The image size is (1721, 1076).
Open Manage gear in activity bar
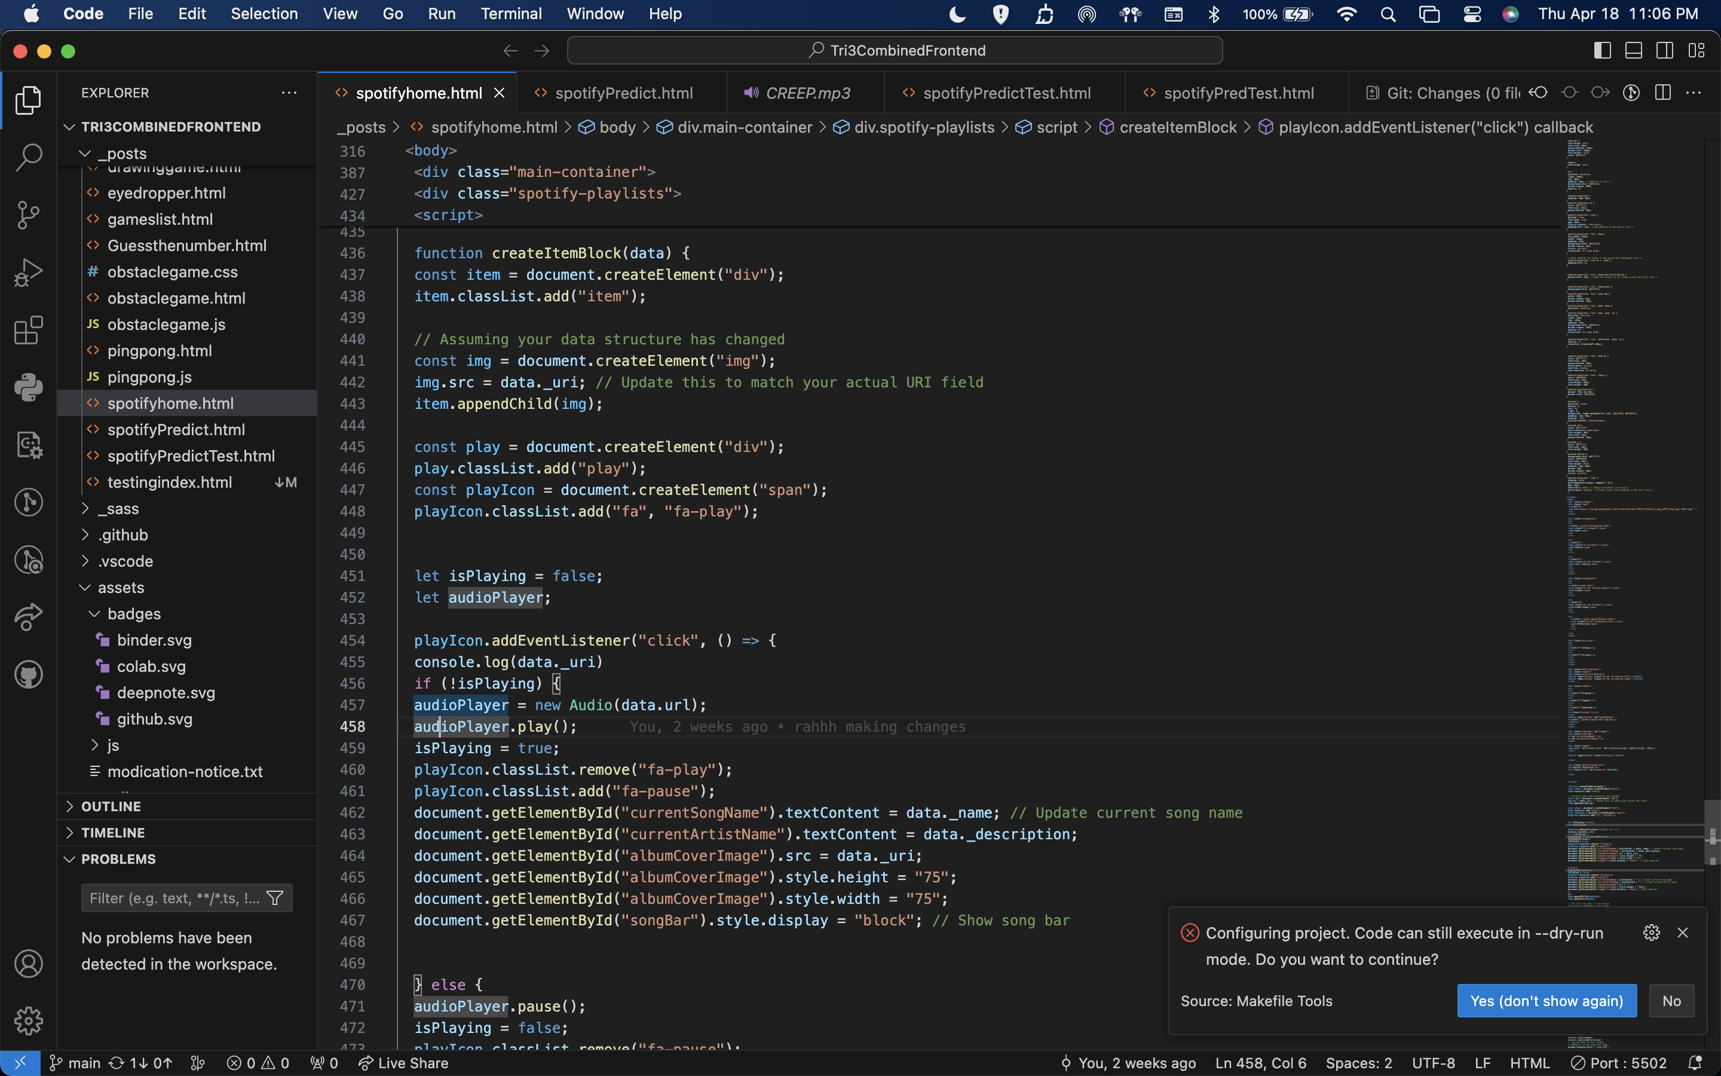(x=29, y=1021)
